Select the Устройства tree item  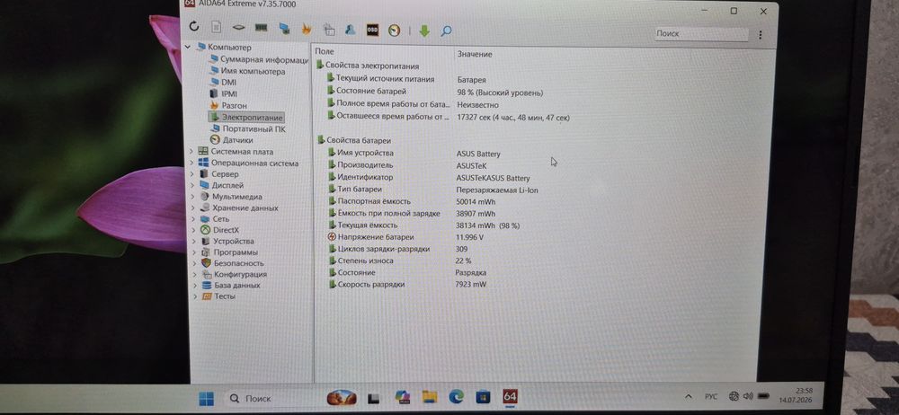tap(227, 242)
